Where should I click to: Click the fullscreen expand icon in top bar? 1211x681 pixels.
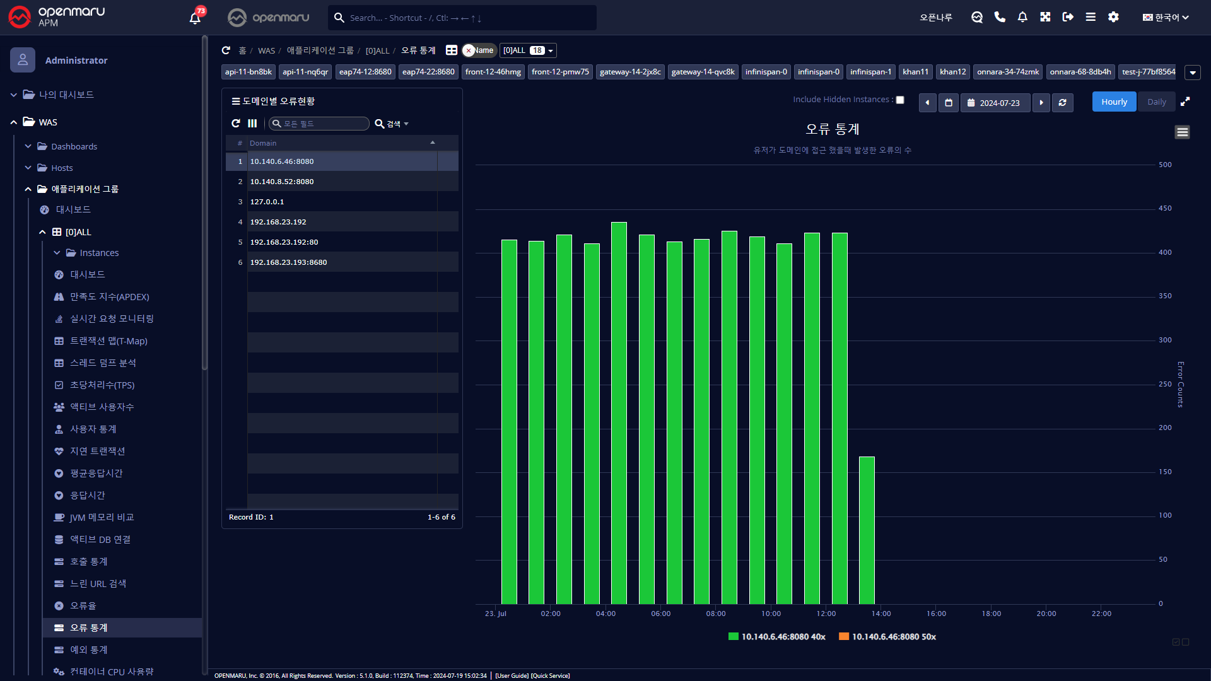(1045, 17)
